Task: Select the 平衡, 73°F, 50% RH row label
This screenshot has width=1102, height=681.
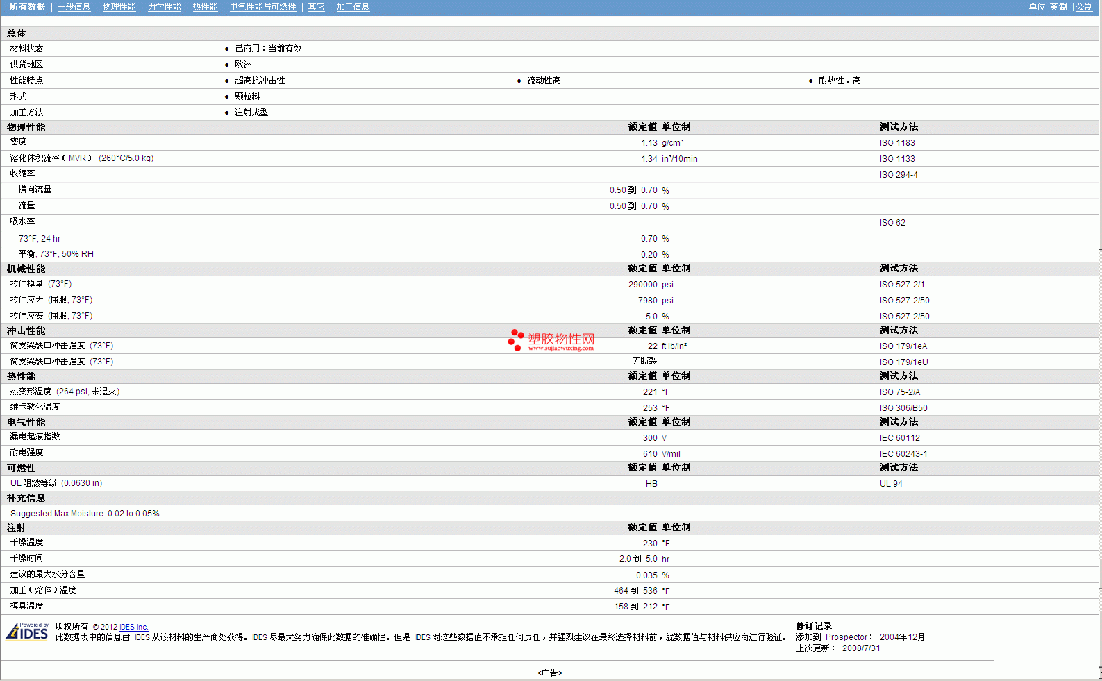Action: point(56,254)
